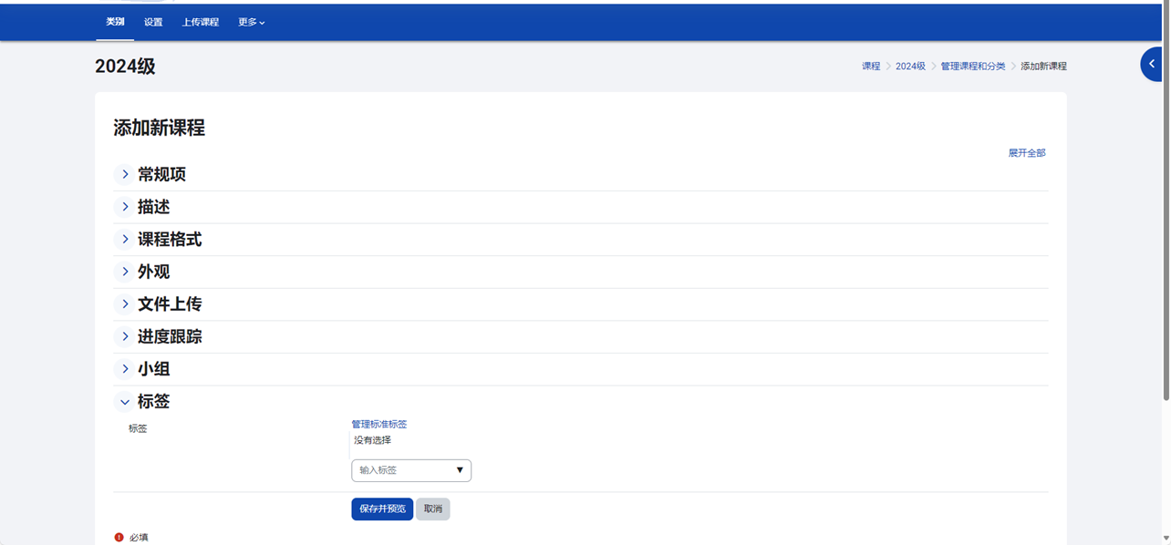Open the blue side drawer arrow

(1152, 65)
